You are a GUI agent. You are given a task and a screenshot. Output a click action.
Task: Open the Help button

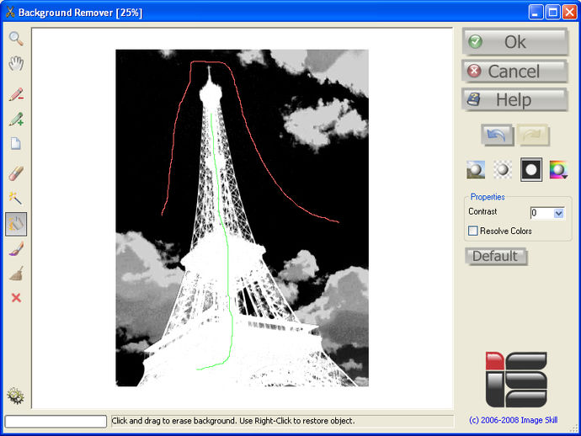click(x=514, y=99)
